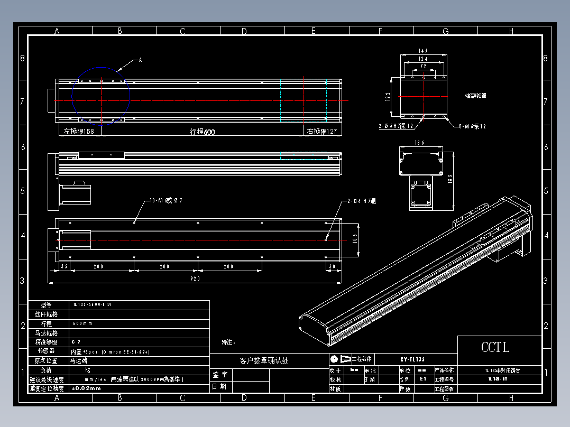Select the '马达端' origin value
Image resolution: width=570 pixels, height=427 pixels.
point(79,361)
